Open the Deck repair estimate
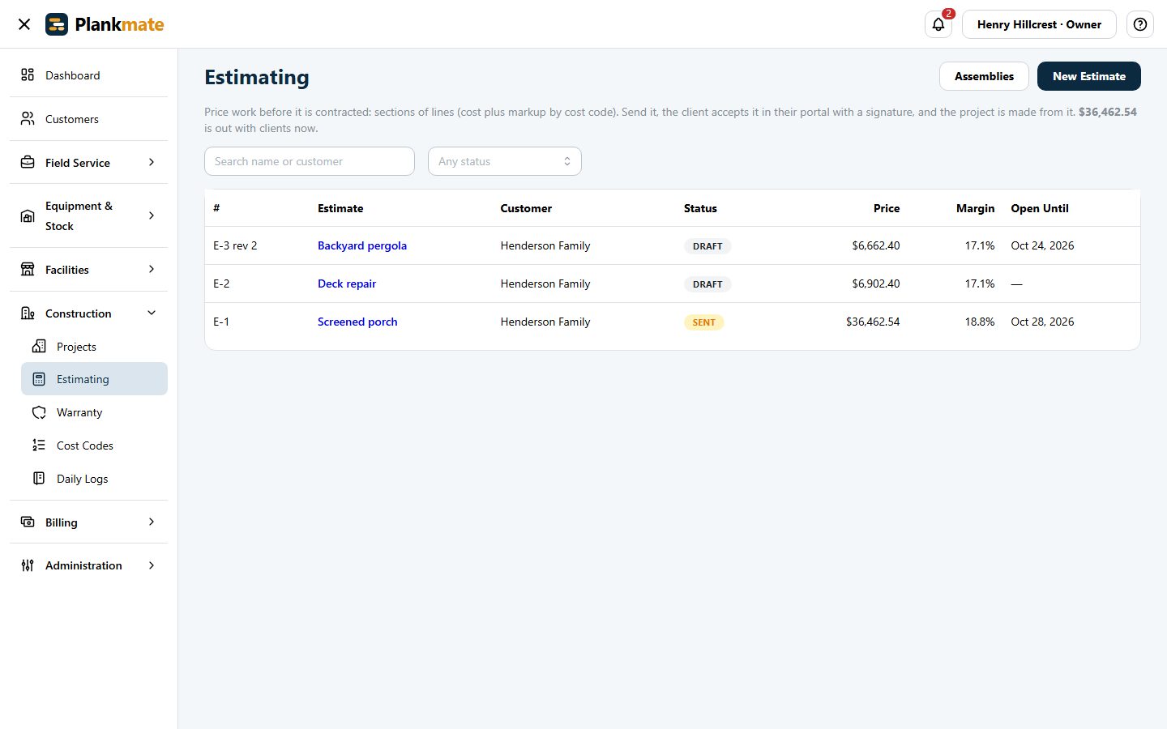 (x=347, y=283)
